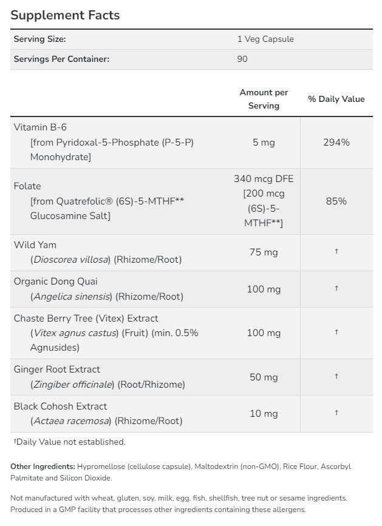
Task: Click the GMP facility allergen statement
Action: (159, 510)
